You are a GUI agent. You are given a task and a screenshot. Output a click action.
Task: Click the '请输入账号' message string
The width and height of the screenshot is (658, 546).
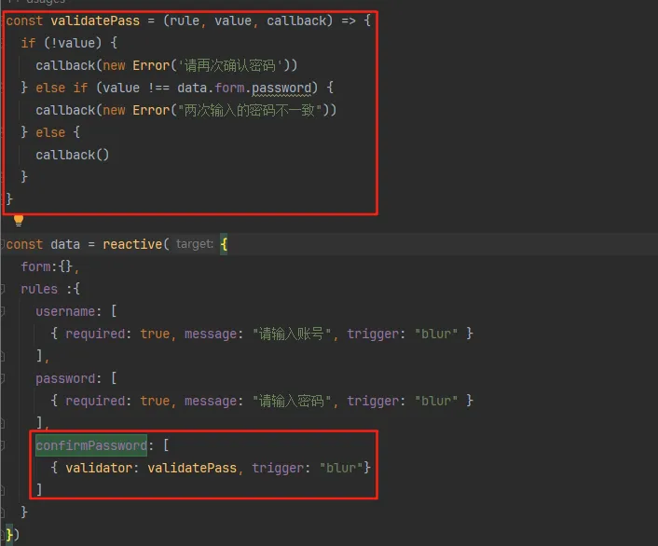coord(292,334)
